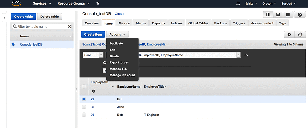
Task: Click the pin shortcuts icon
Action: coord(98,3)
